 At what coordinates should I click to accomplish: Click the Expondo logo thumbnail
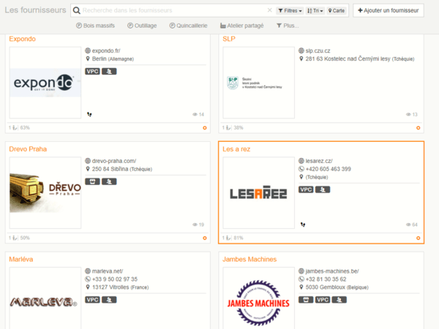[x=45, y=83]
